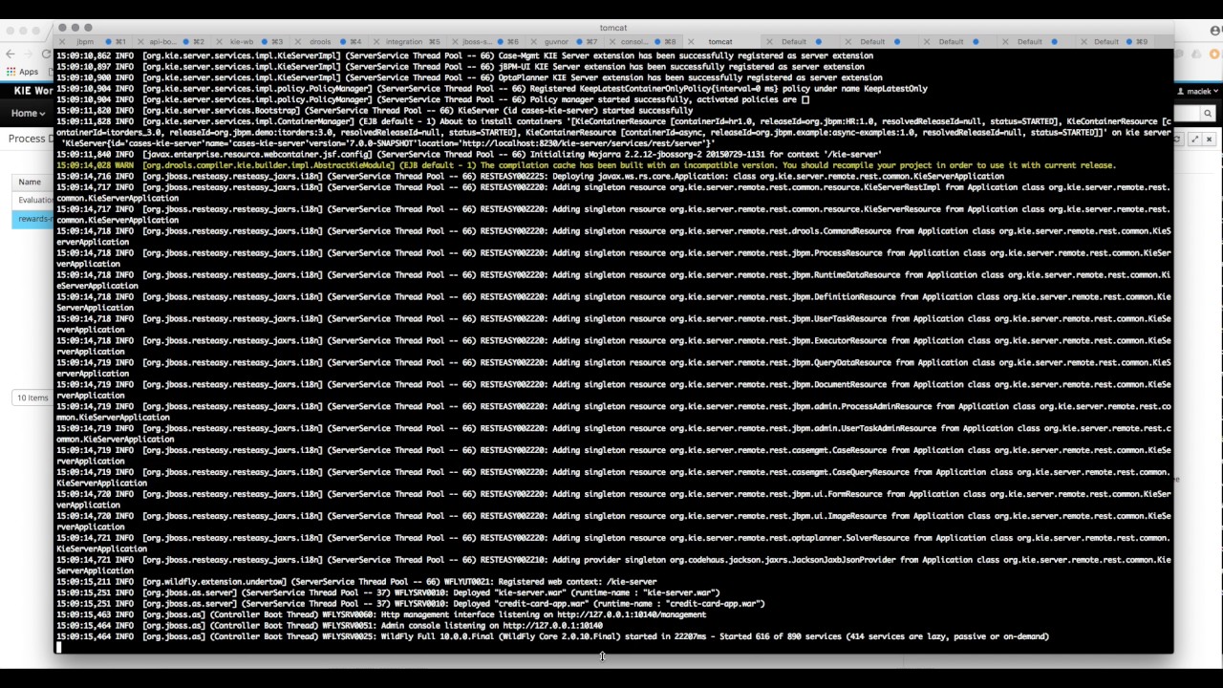Click the browser back arrow behind the terminal

(11, 54)
